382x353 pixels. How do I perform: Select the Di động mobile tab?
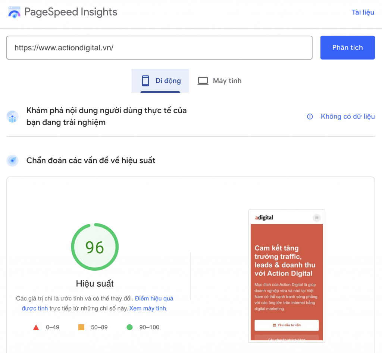pyautogui.click(x=160, y=81)
